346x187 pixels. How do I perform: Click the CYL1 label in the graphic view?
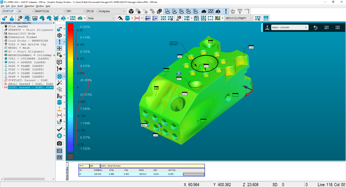click(206, 66)
